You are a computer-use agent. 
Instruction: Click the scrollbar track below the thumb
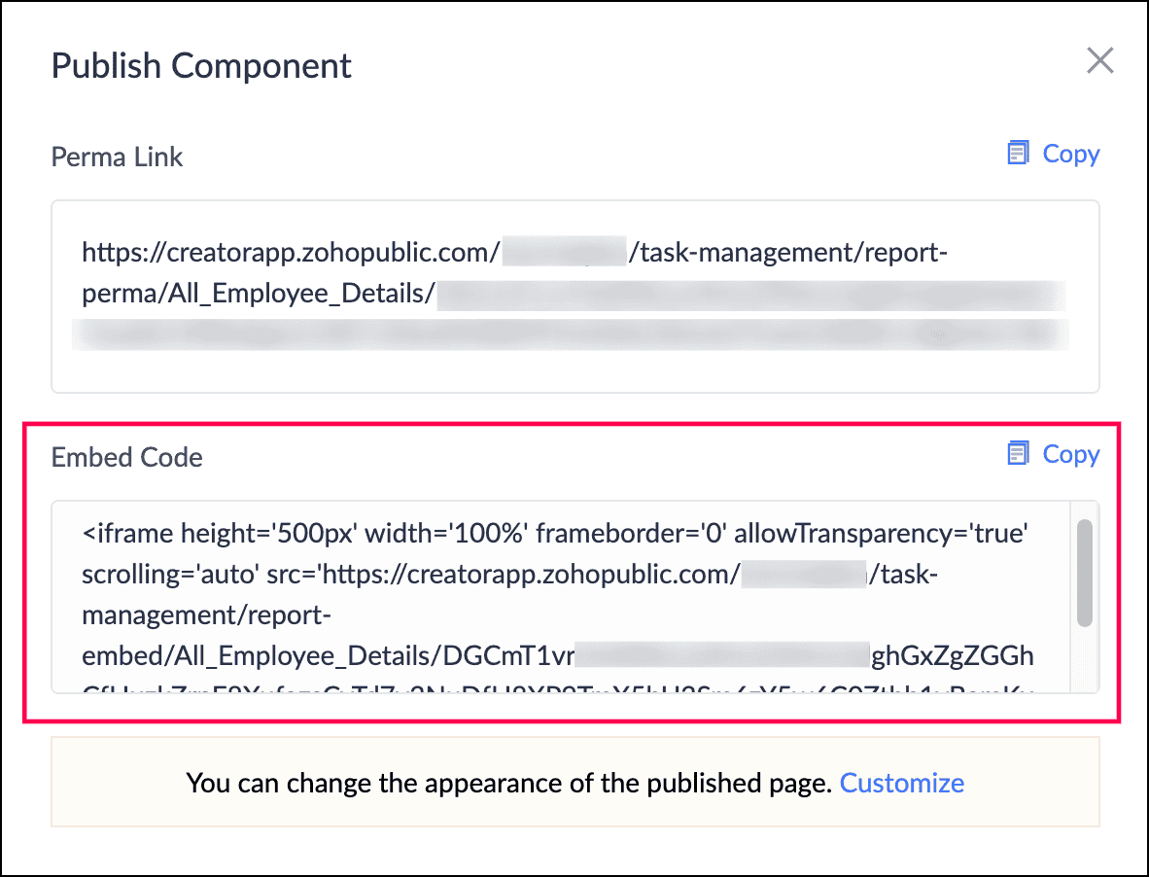pyautogui.click(x=1085, y=659)
